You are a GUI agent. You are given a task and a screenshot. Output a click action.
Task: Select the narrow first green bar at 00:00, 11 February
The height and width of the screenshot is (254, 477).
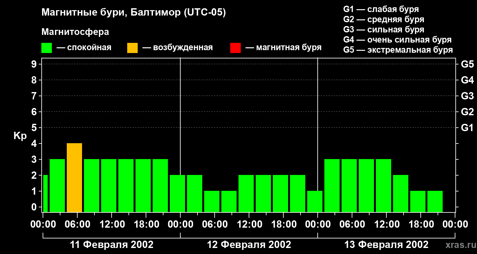[45, 193]
